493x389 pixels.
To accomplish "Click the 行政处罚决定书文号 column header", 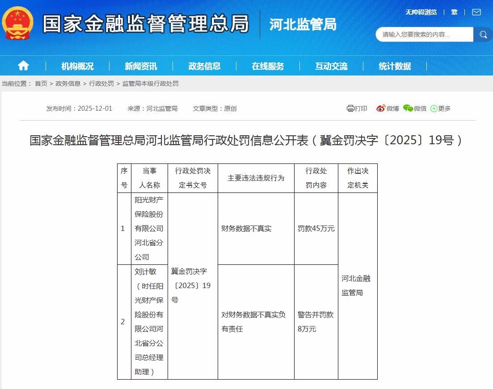I will [193, 178].
